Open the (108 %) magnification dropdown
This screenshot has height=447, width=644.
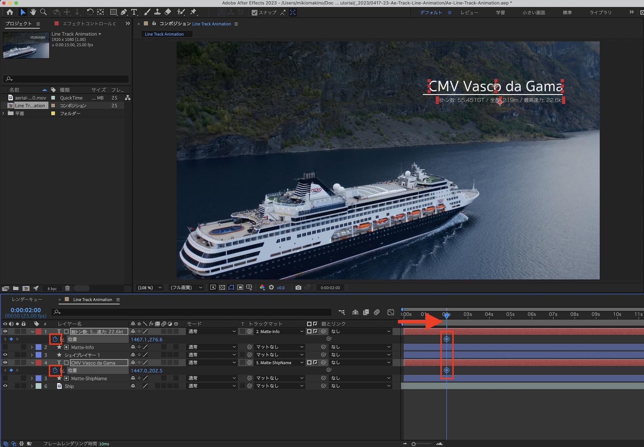click(x=150, y=287)
